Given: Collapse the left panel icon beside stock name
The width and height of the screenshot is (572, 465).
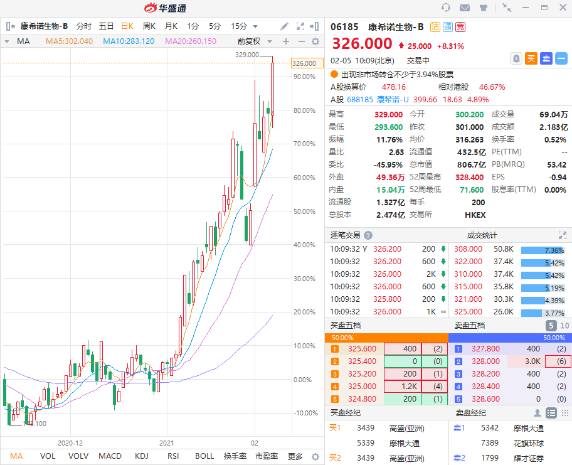Looking at the screenshot, I should [11, 26].
